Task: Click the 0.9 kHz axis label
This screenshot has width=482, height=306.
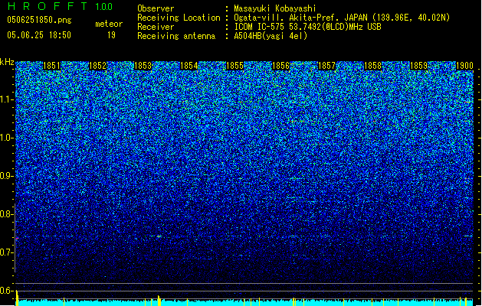Action: tap(6, 176)
